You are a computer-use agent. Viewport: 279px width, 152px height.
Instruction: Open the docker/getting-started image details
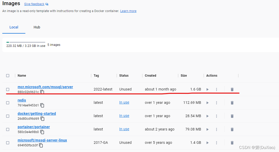point(37,114)
